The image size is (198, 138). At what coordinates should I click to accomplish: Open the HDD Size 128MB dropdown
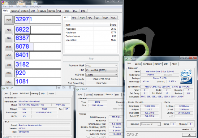[101, 75]
